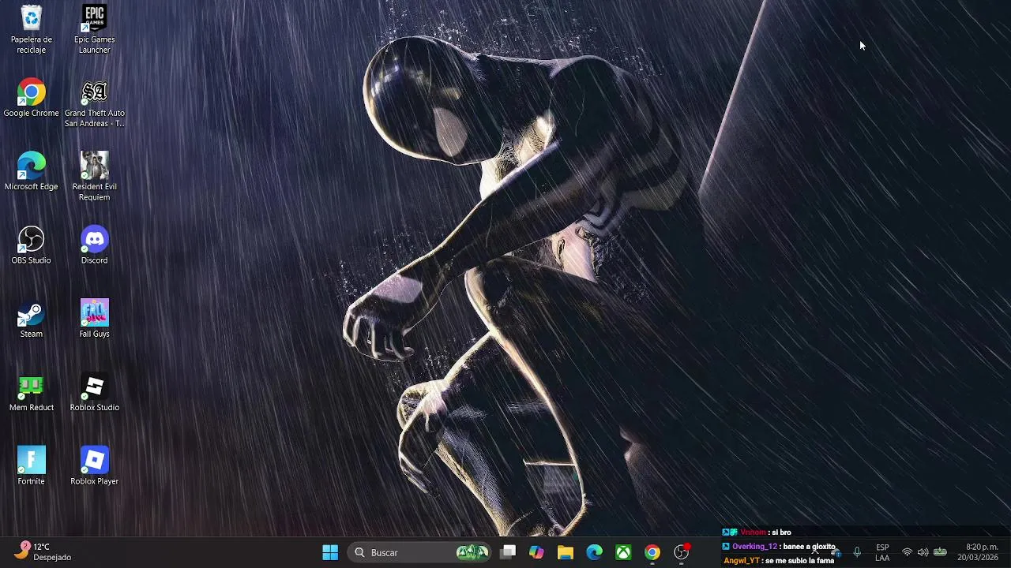Image resolution: width=1011 pixels, height=568 pixels.
Task: Select the Roblox Studio desktop shortcut
Action: (94, 393)
